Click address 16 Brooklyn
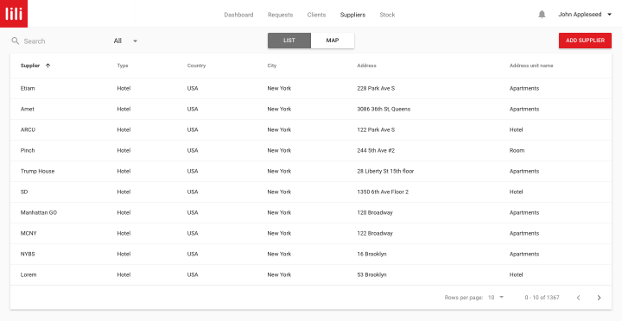This screenshot has width=622, height=321. point(371,254)
